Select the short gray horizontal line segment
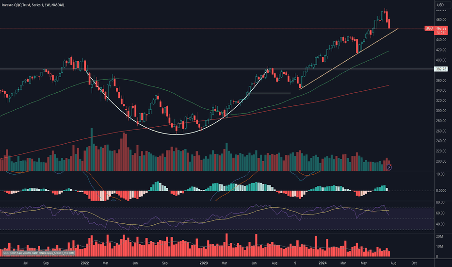Image resolution: width=452 pixels, height=267 pixels. coord(270,93)
